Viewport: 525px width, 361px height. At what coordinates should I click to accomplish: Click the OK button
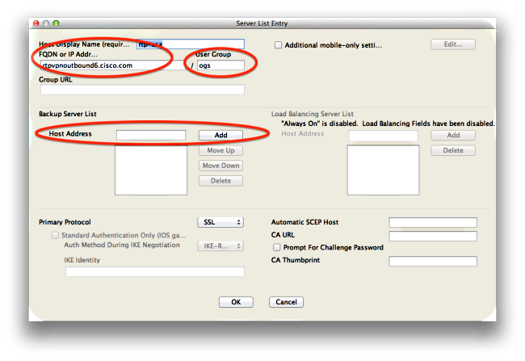pos(236,302)
